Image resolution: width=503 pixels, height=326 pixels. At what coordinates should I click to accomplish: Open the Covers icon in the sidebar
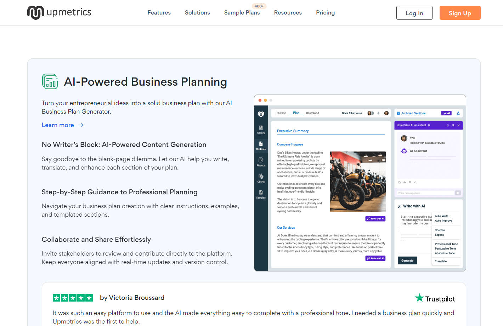(261, 130)
